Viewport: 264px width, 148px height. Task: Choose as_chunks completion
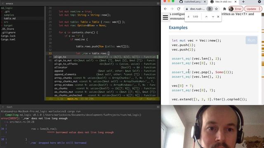point(105,88)
